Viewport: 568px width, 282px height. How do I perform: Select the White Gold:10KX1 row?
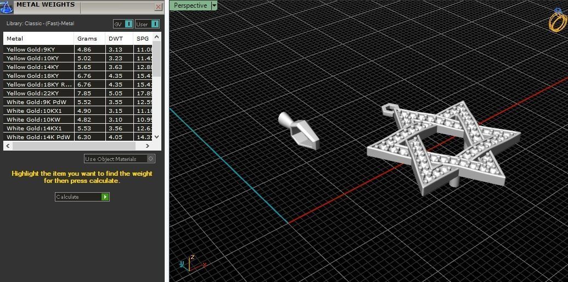tap(78, 111)
